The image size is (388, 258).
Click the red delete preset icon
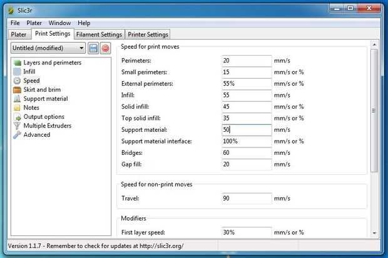click(x=105, y=48)
